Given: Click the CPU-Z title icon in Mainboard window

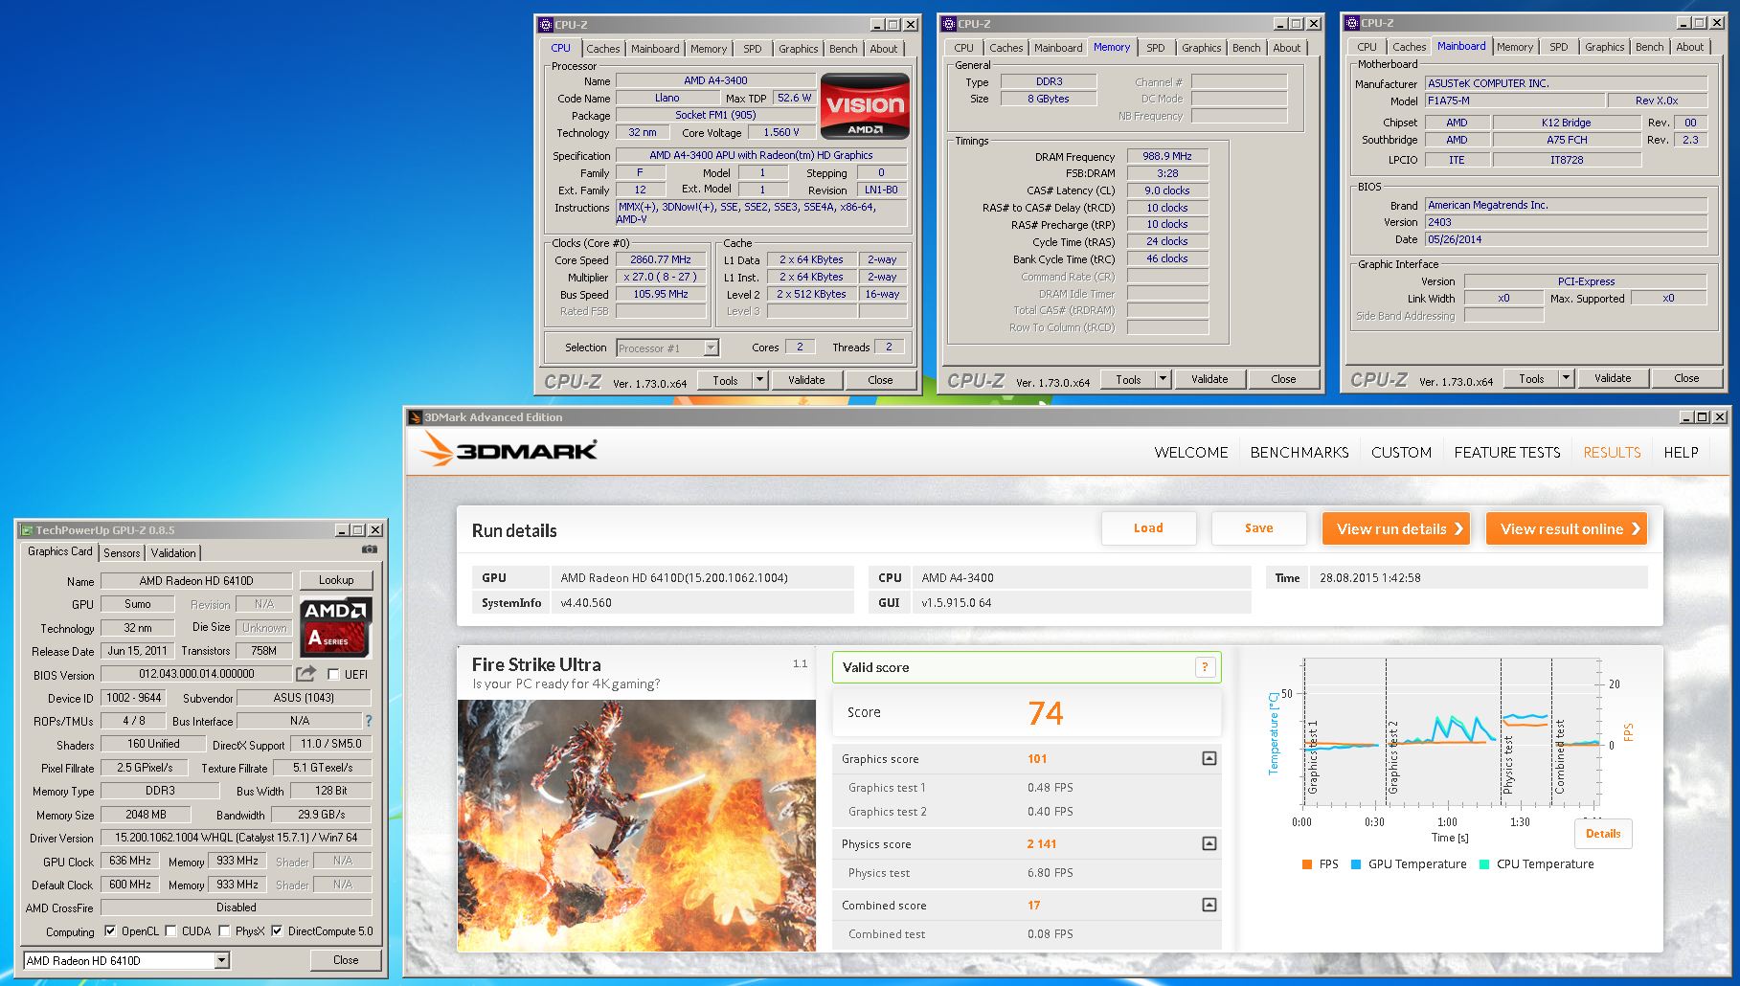Looking at the screenshot, I should [x=1352, y=23].
